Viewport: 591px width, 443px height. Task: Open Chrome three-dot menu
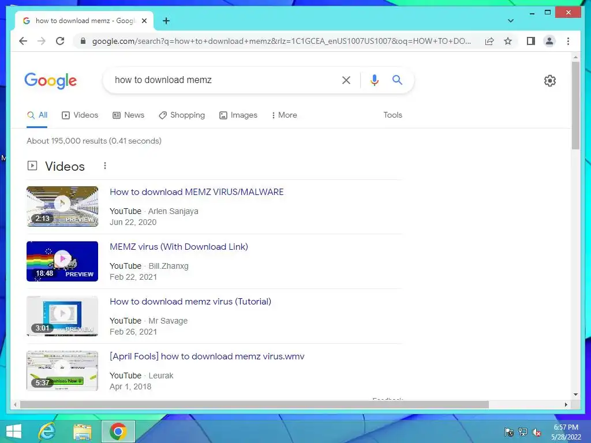click(568, 41)
